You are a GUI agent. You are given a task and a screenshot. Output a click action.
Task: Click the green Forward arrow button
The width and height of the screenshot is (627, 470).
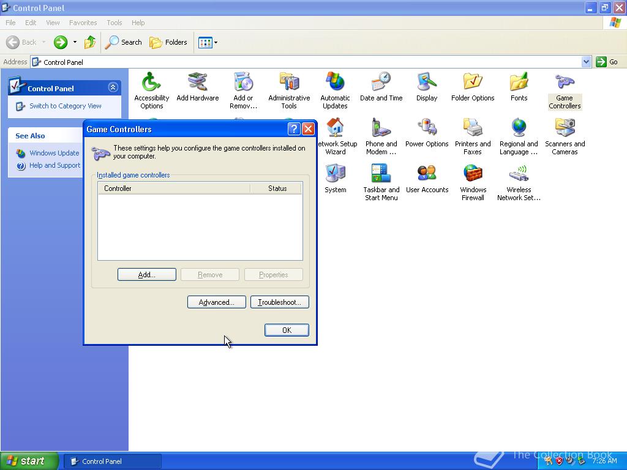pos(61,42)
